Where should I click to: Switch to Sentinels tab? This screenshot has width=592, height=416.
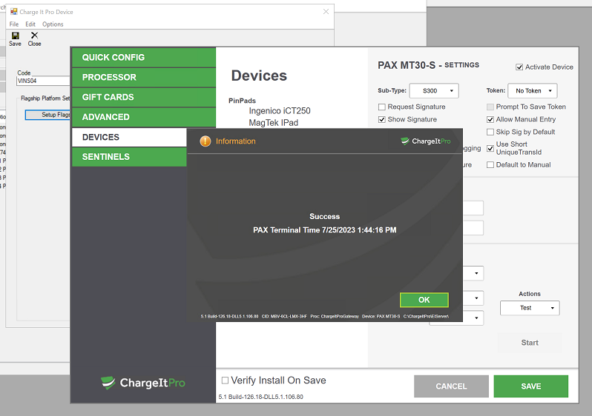[x=129, y=157]
